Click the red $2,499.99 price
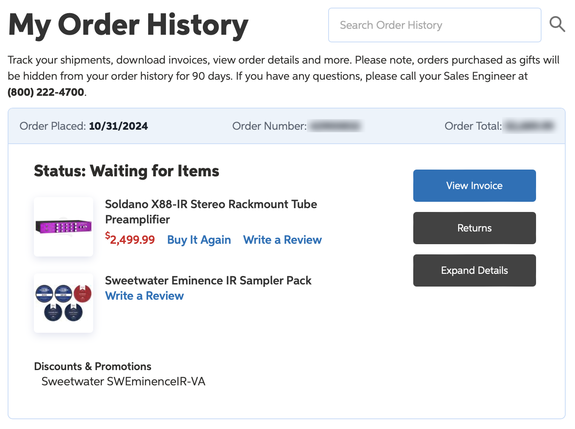 [x=130, y=239]
